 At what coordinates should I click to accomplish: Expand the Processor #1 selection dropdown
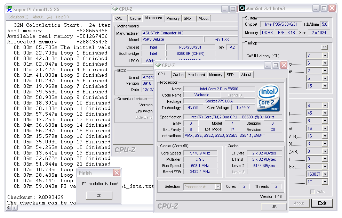coord(218,187)
